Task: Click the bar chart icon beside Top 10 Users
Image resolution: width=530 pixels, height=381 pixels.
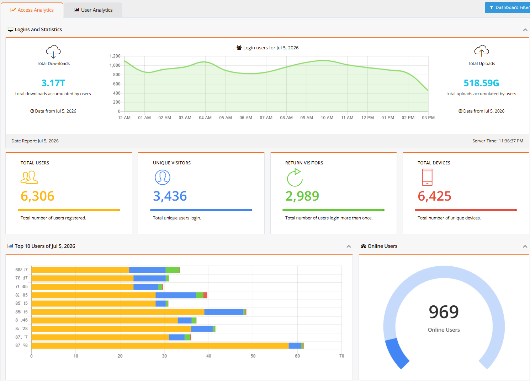Action: (10, 246)
